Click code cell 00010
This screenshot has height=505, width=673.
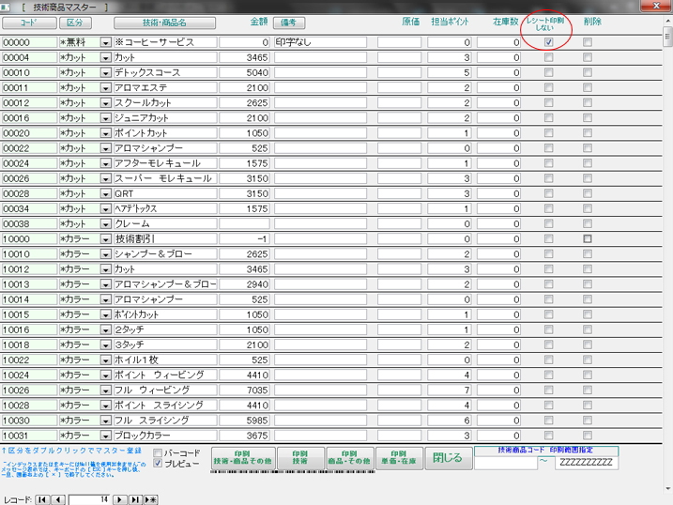(x=29, y=72)
